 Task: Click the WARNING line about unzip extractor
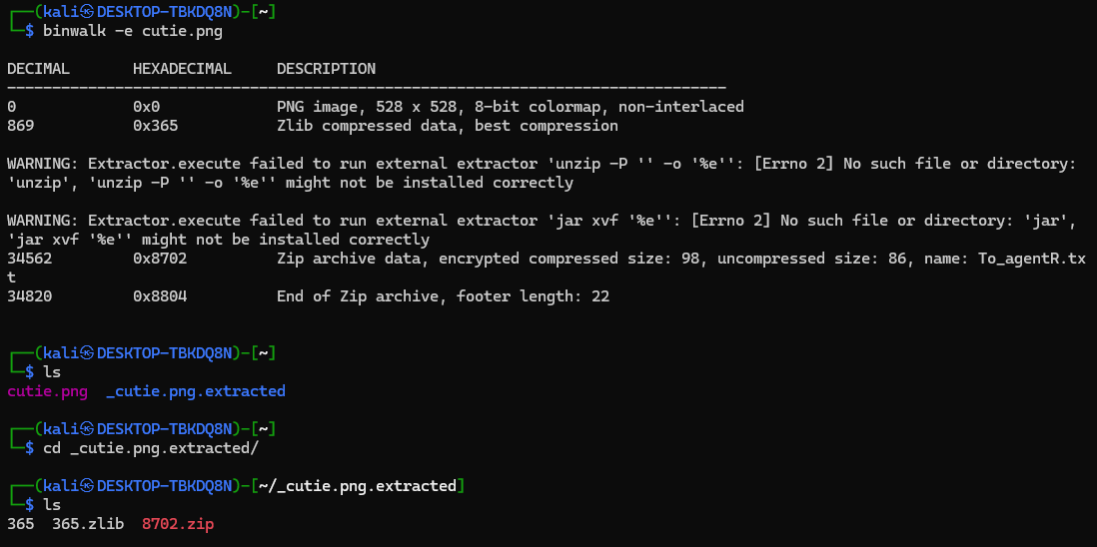pos(541,164)
